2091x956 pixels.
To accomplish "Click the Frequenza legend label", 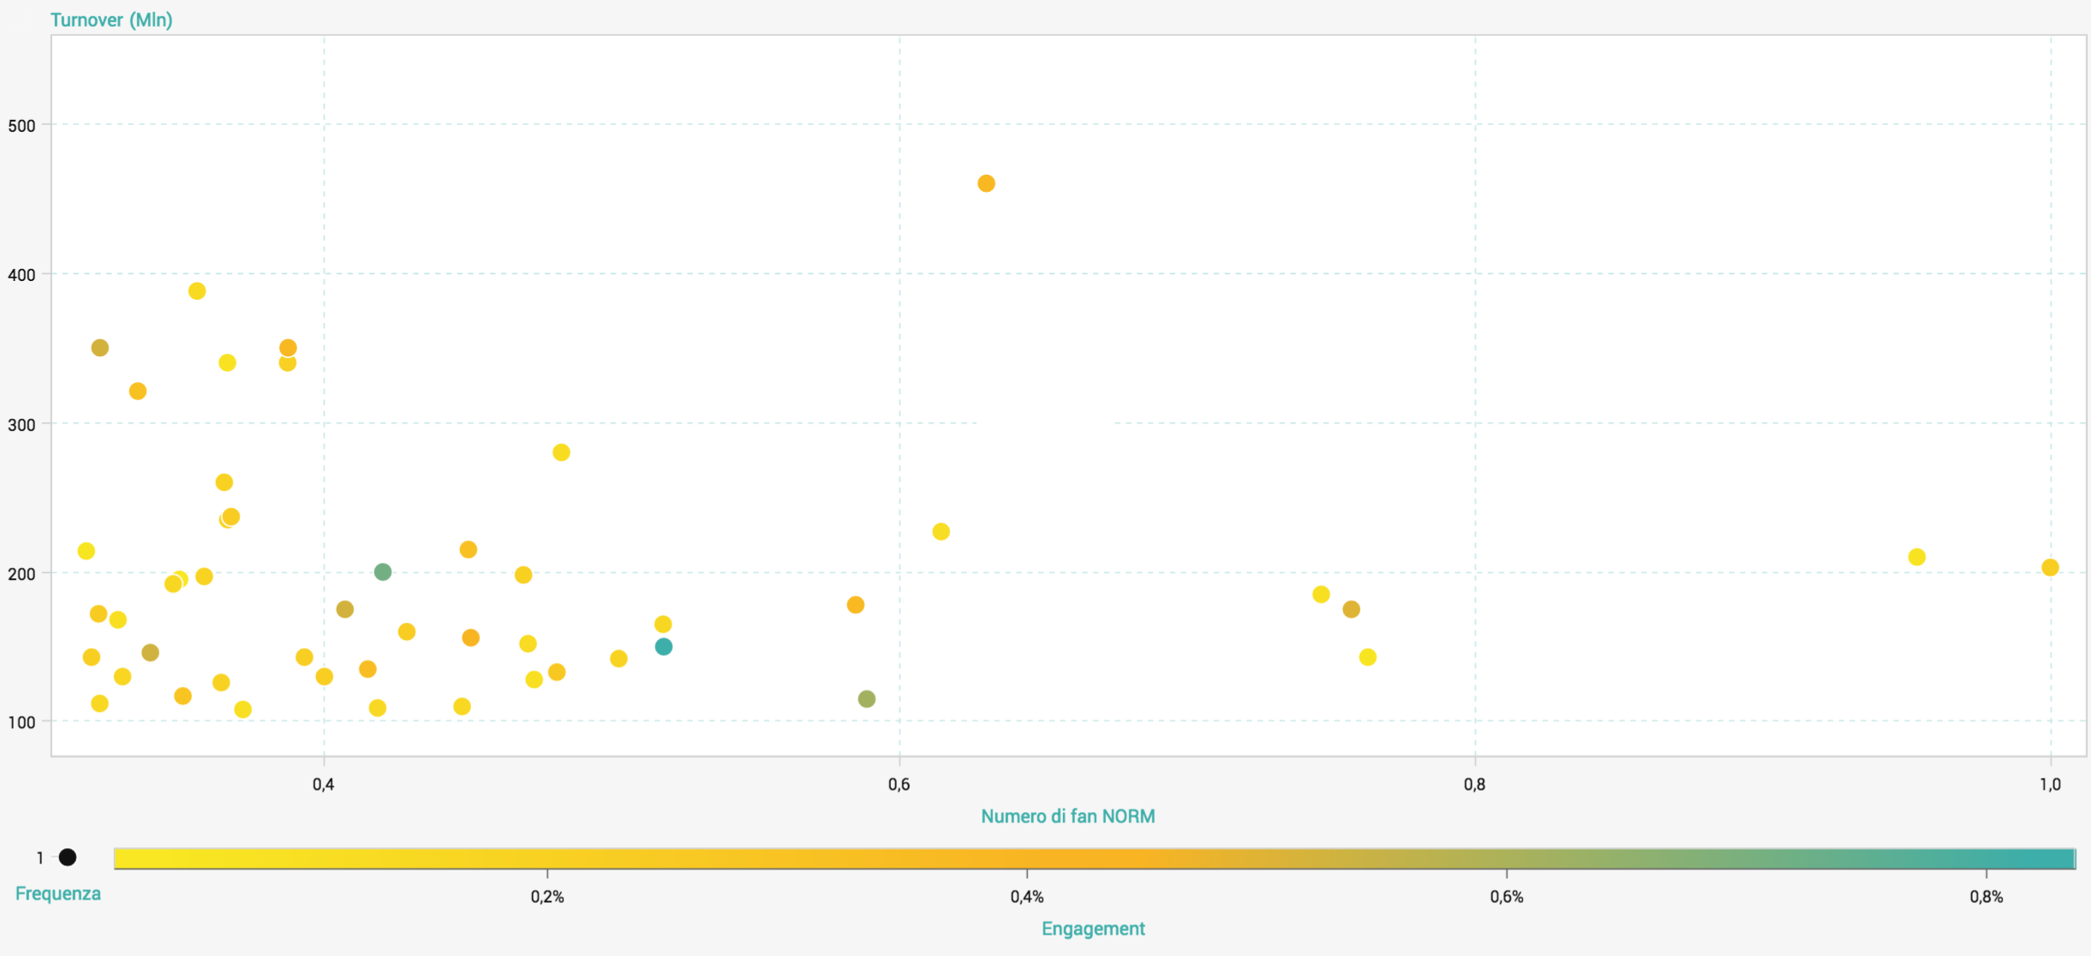I will (x=58, y=893).
